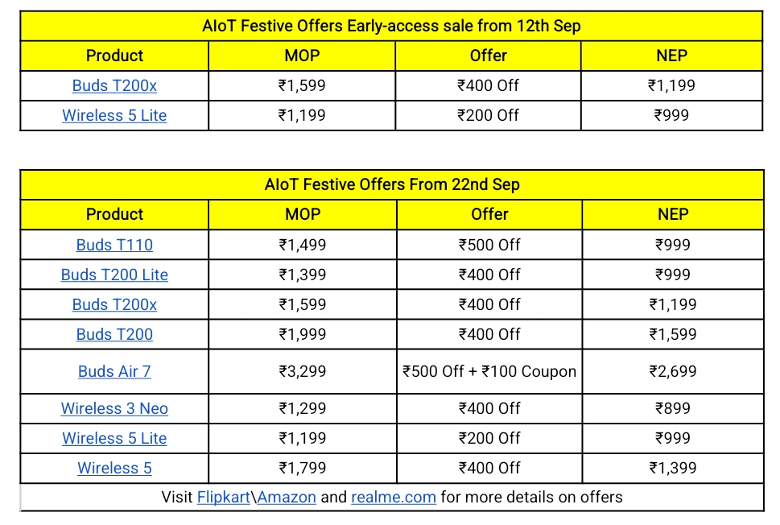
Task: Open the Buds T200x link in early-access table
Action: 114,85
